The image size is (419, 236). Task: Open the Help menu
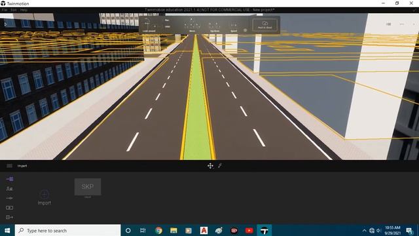pyautogui.click(x=24, y=10)
